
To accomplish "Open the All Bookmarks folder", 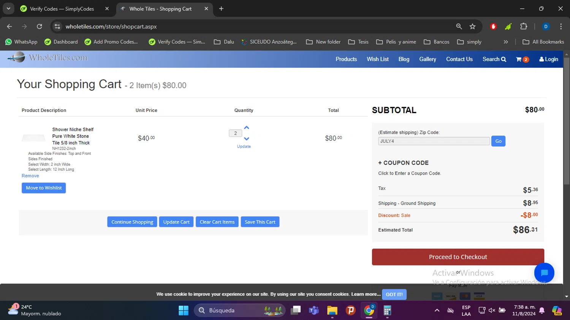I will 543,42.
